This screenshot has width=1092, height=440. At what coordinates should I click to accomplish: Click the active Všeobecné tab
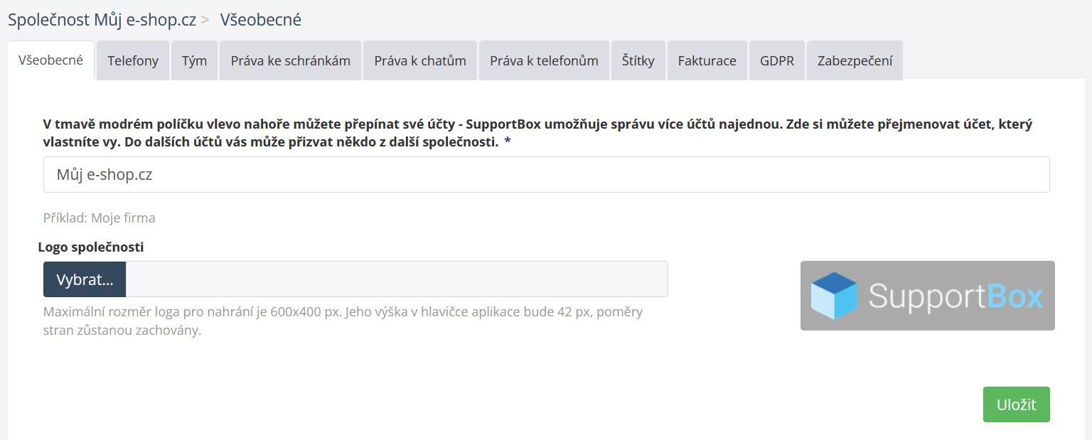tap(50, 60)
